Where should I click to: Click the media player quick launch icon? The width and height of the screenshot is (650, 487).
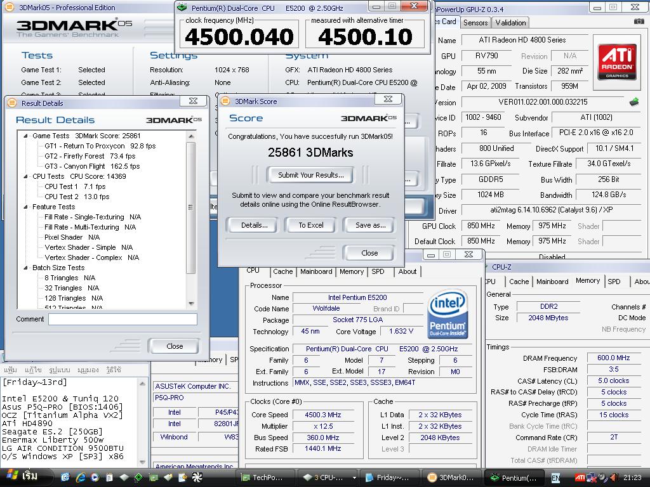coord(95,477)
